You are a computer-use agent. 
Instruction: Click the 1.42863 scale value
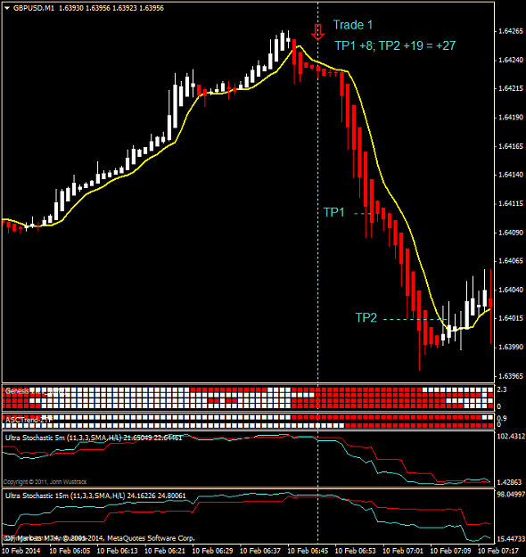pyautogui.click(x=509, y=482)
